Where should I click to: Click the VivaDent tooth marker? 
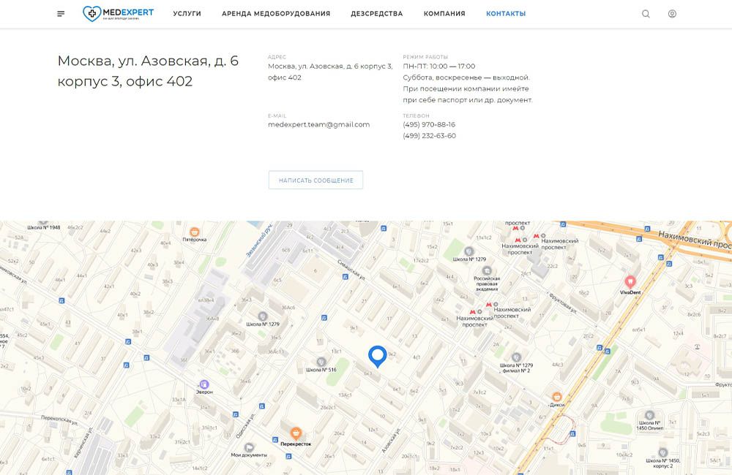[x=630, y=281]
